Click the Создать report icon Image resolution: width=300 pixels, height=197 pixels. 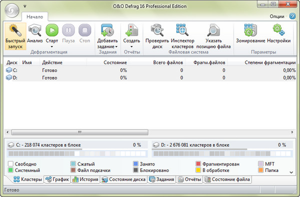(131, 30)
